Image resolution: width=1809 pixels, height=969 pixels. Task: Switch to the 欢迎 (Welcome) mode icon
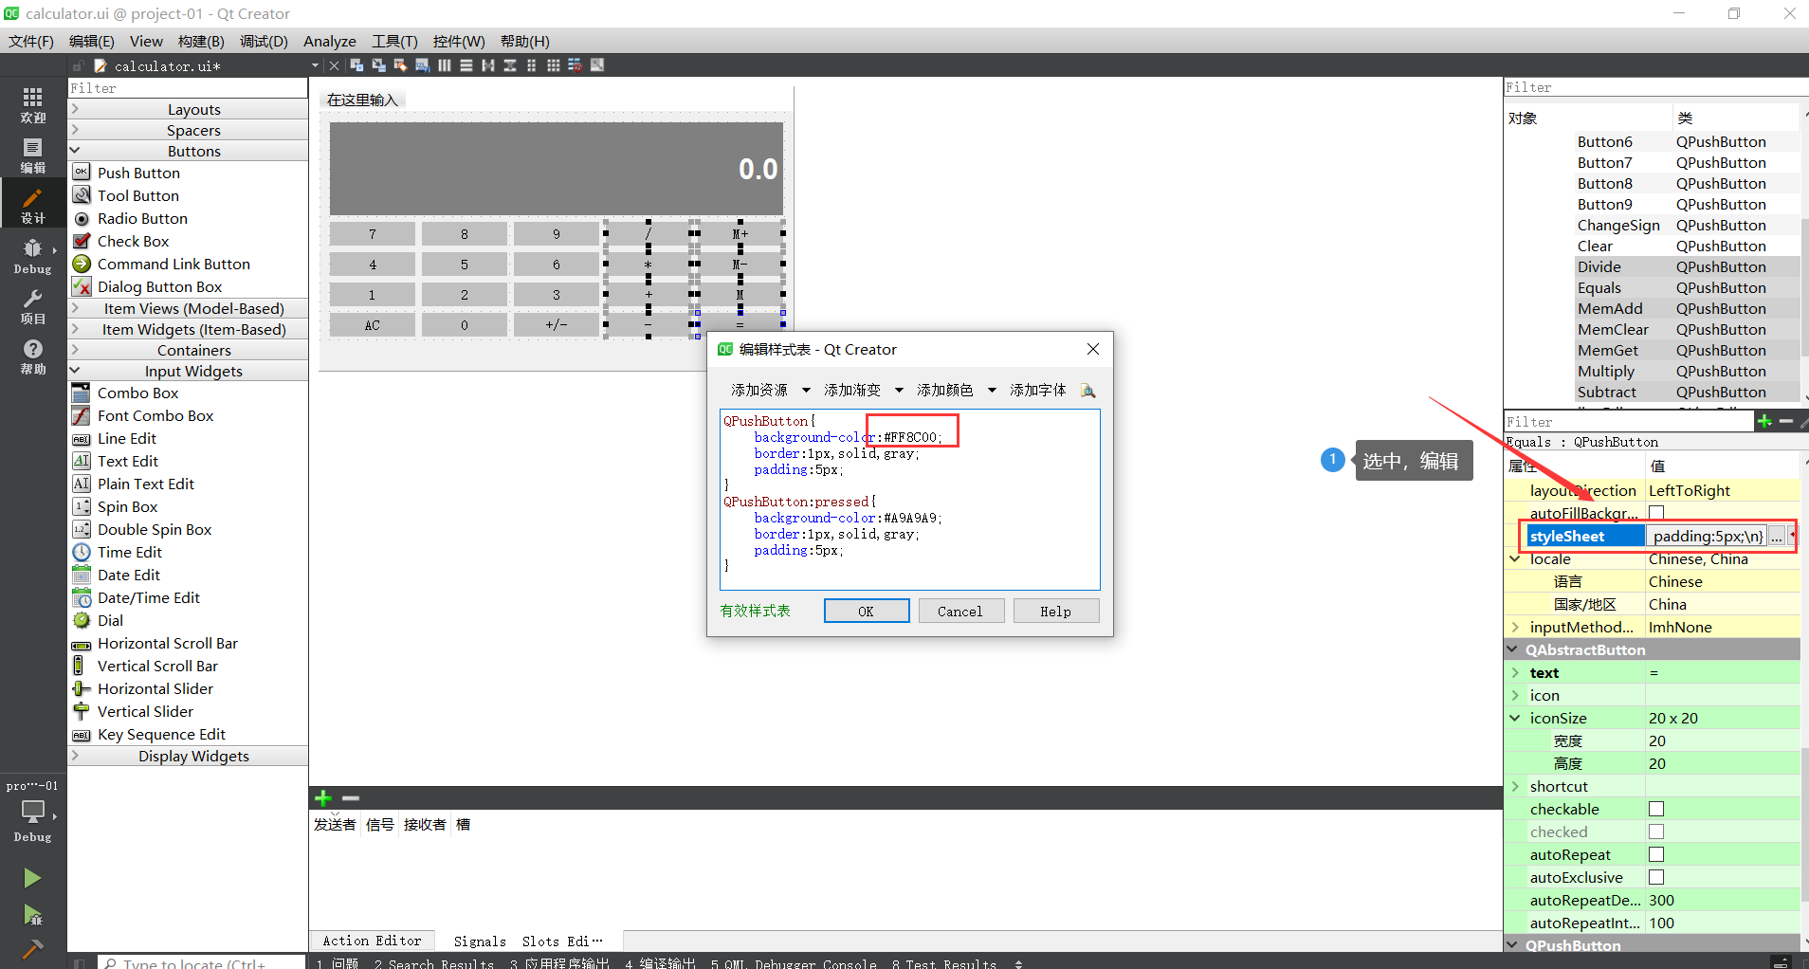coord(32,104)
